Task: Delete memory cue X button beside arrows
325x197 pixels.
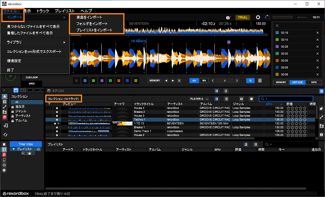Action: 179,81
